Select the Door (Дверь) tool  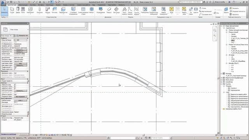18,10
